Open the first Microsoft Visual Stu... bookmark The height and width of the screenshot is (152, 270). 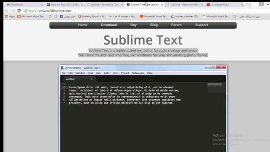31,16
